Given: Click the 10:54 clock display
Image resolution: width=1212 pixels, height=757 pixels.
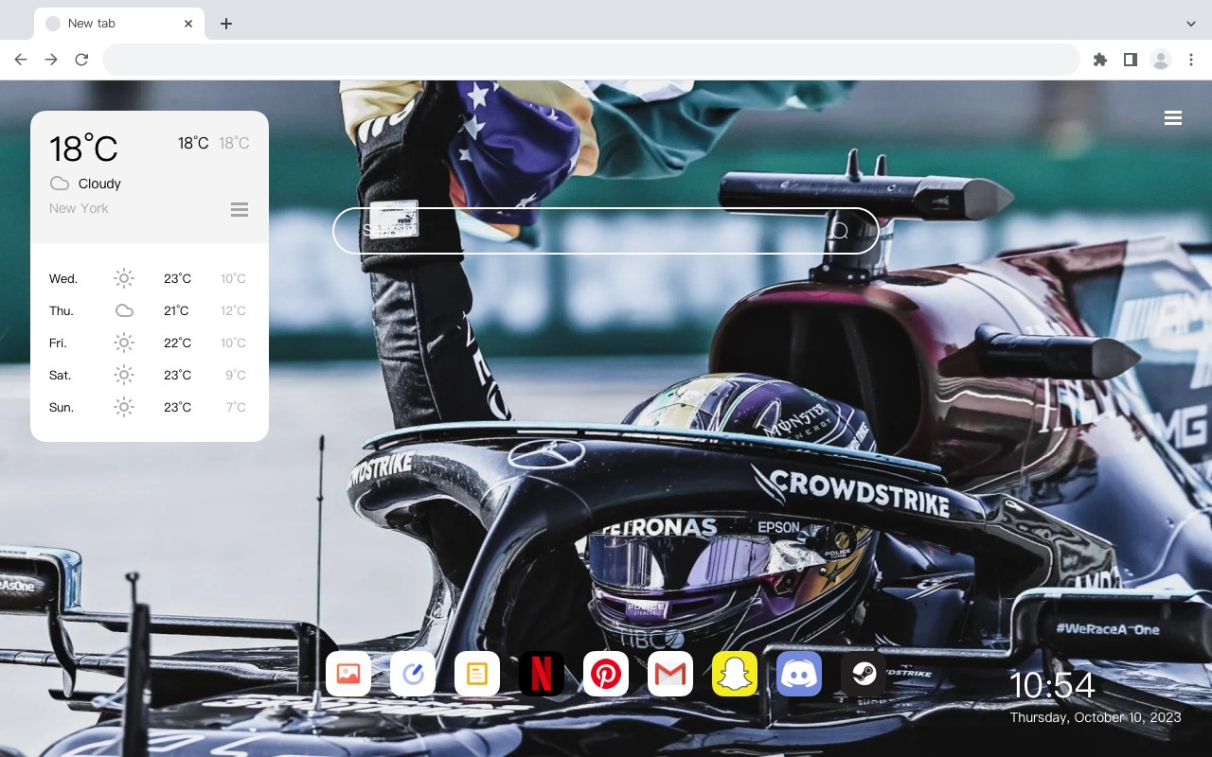Looking at the screenshot, I should click(1052, 685).
